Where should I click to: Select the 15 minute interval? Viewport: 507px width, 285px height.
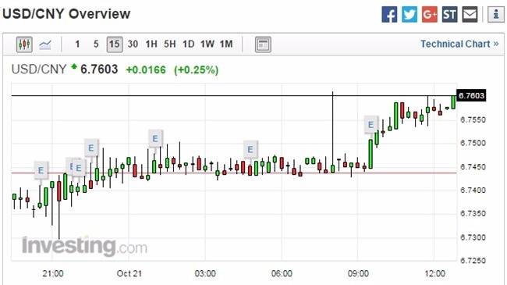tap(115, 44)
